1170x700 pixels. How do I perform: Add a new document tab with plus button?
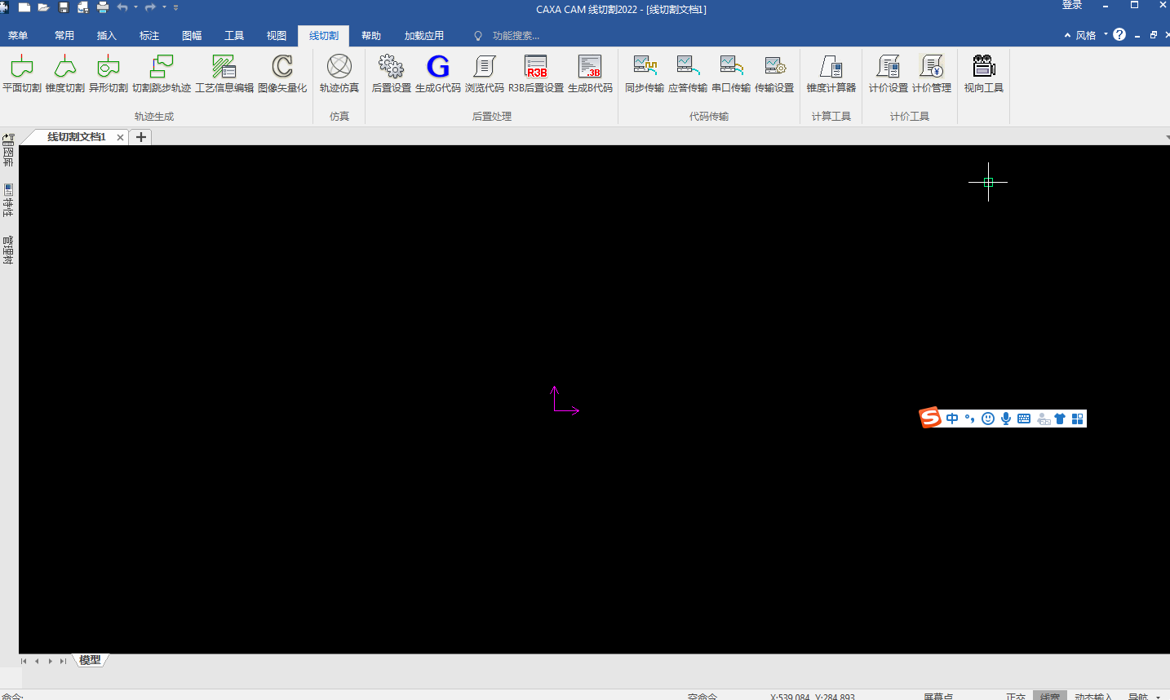[x=141, y=137]
